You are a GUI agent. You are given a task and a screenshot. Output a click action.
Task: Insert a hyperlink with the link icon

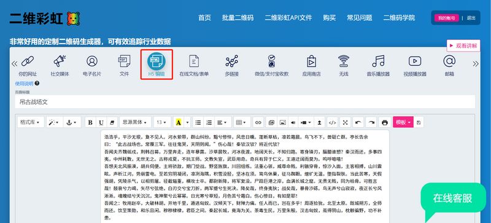point(258,122)
